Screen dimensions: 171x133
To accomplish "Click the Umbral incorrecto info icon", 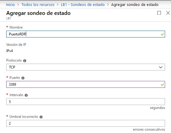I will point(41,117).
